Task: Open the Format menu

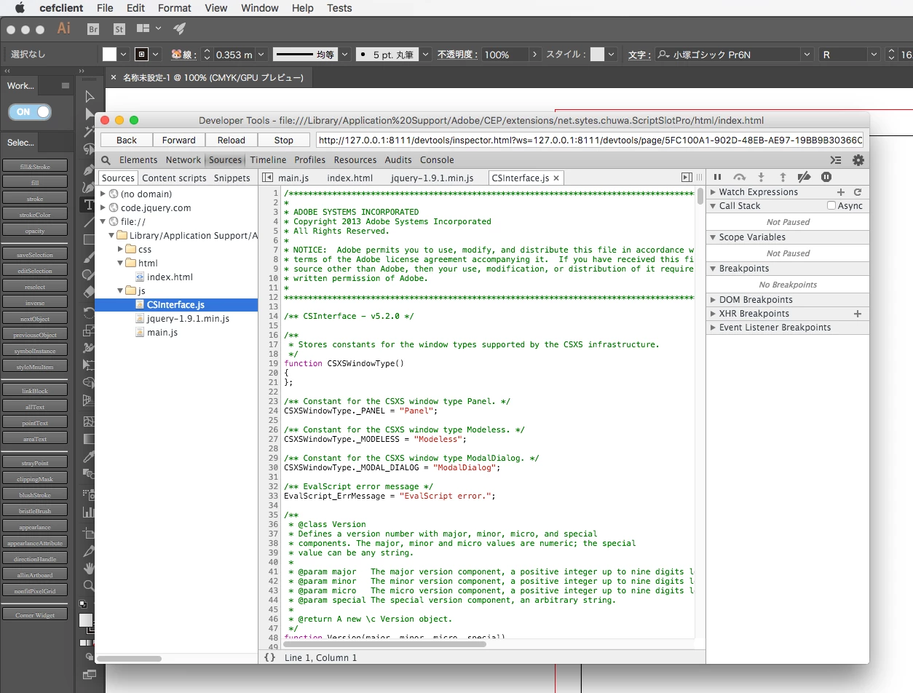Action: coord(175,8)
